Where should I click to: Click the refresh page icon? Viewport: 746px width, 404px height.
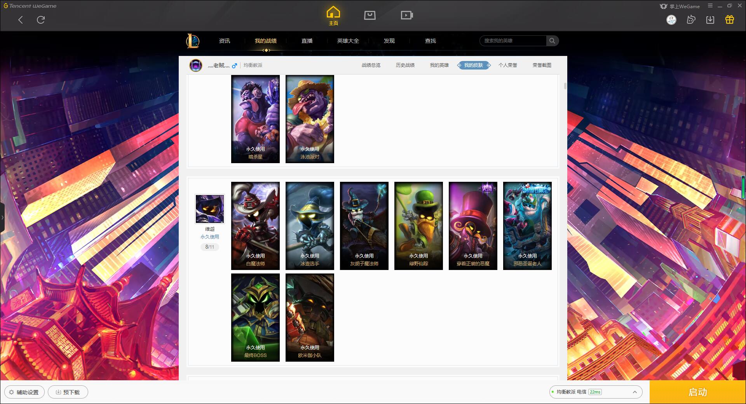(x=41, y=20)
